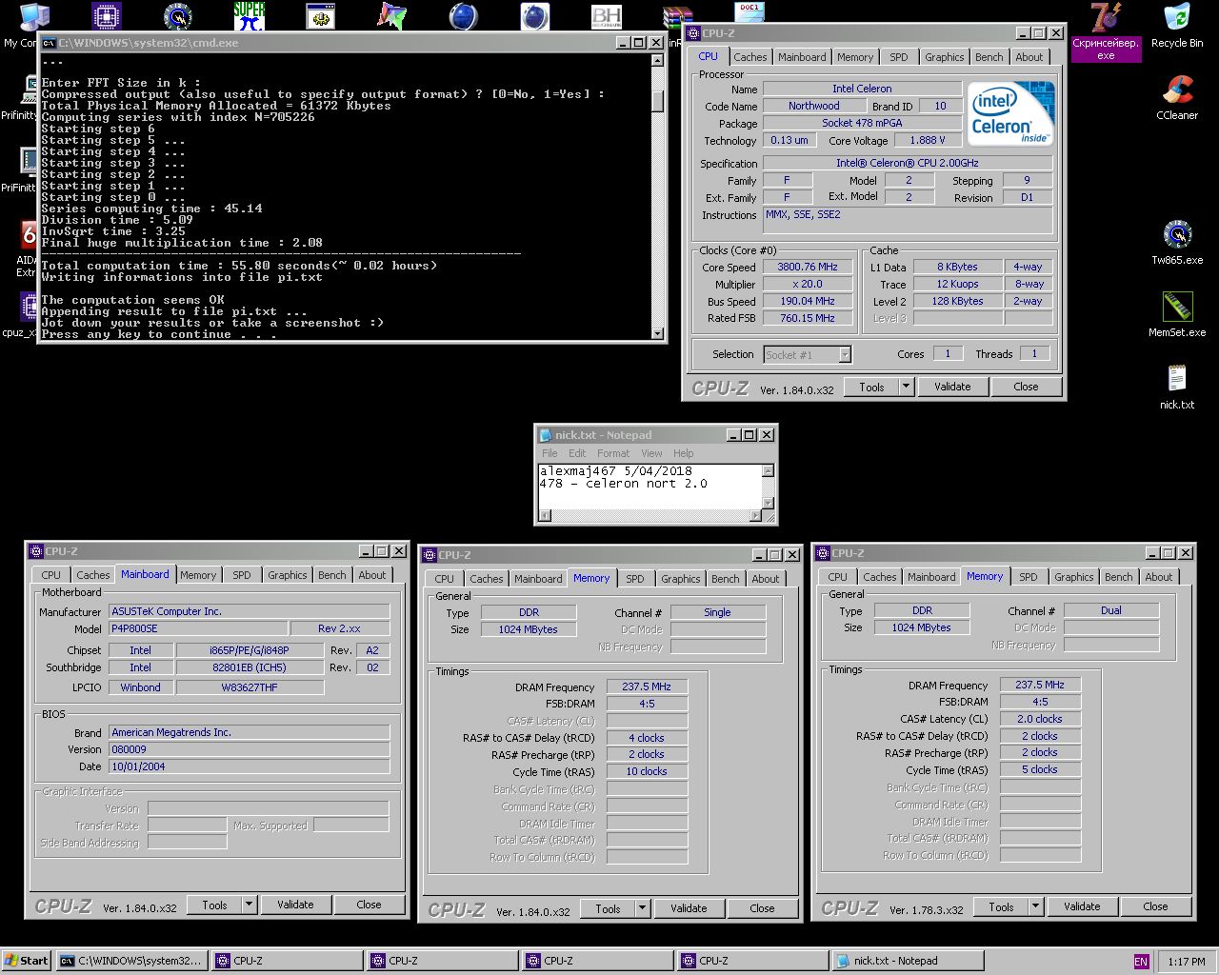Open About tab in Single-channel Memory window
The height and width of the screenshot is (975, 1219).
pyautogui.click(x=766, y=579)
